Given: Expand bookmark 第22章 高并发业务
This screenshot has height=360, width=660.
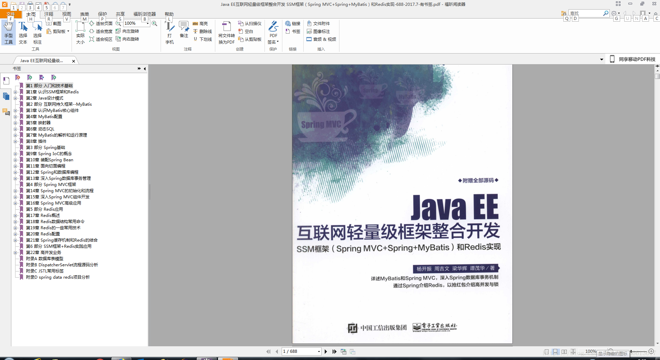Looking at the screenshot, I should click(15, 253).
